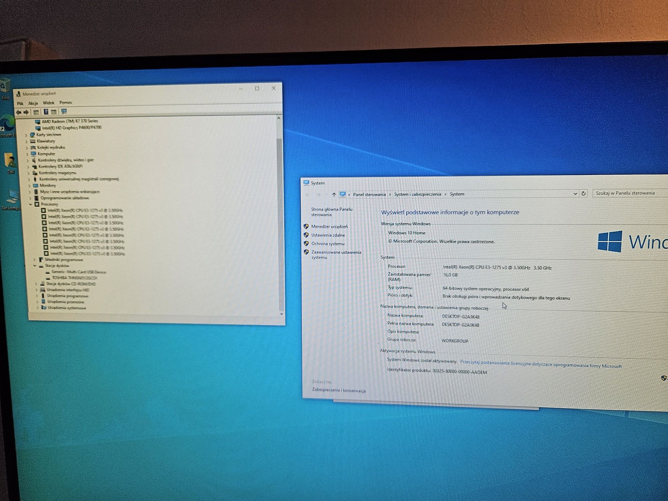Click forward arrow in Device Manager toolbar

click(x=26, y=112)
